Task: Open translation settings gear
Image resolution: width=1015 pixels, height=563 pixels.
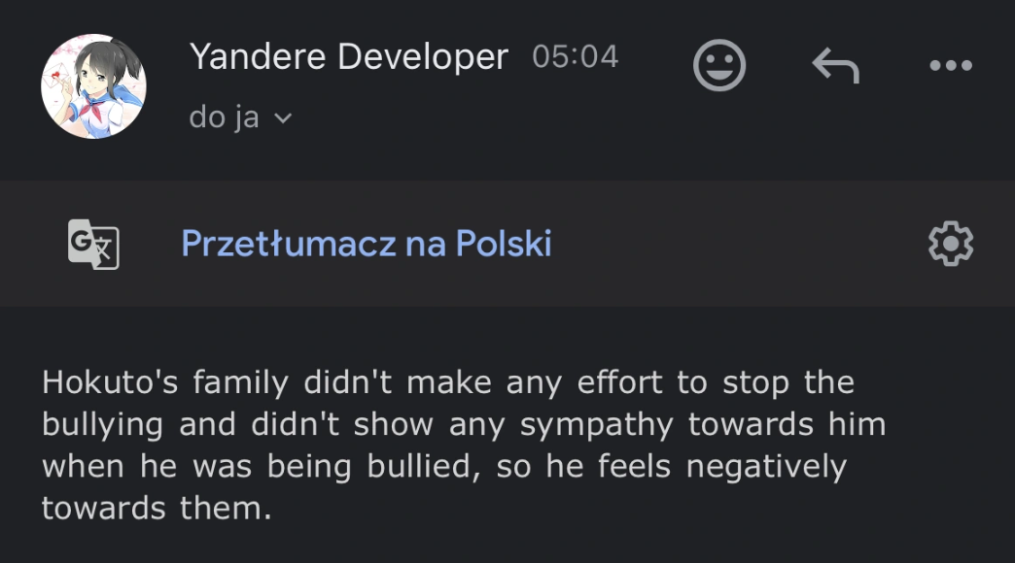Action: coord(950,243)
